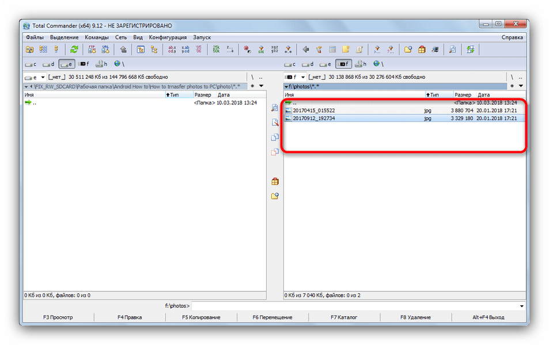The image size is (549, 345).
Task: Click the new folder with plus toolbar icon
Action: point(408,49)
